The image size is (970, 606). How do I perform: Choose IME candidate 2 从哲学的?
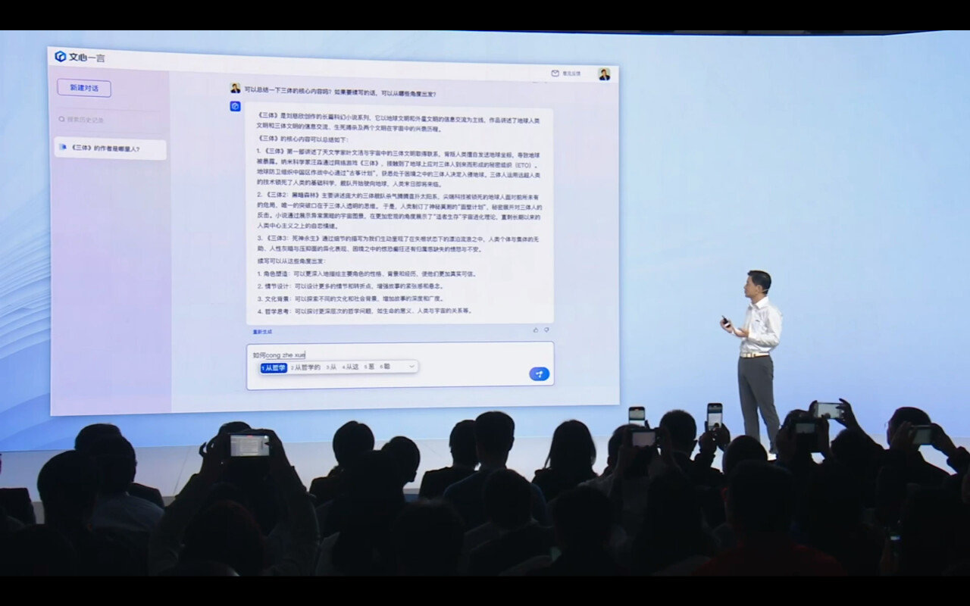305,367
